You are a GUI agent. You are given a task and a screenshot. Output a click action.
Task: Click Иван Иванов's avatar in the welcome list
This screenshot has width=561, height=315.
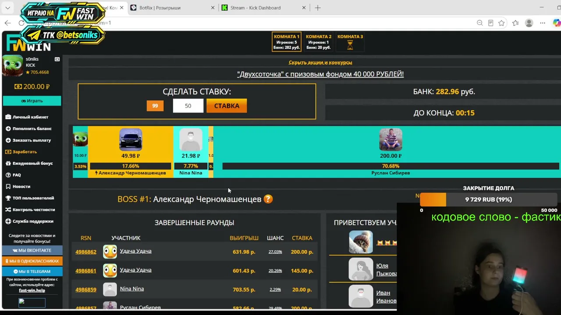click(361, 296)
